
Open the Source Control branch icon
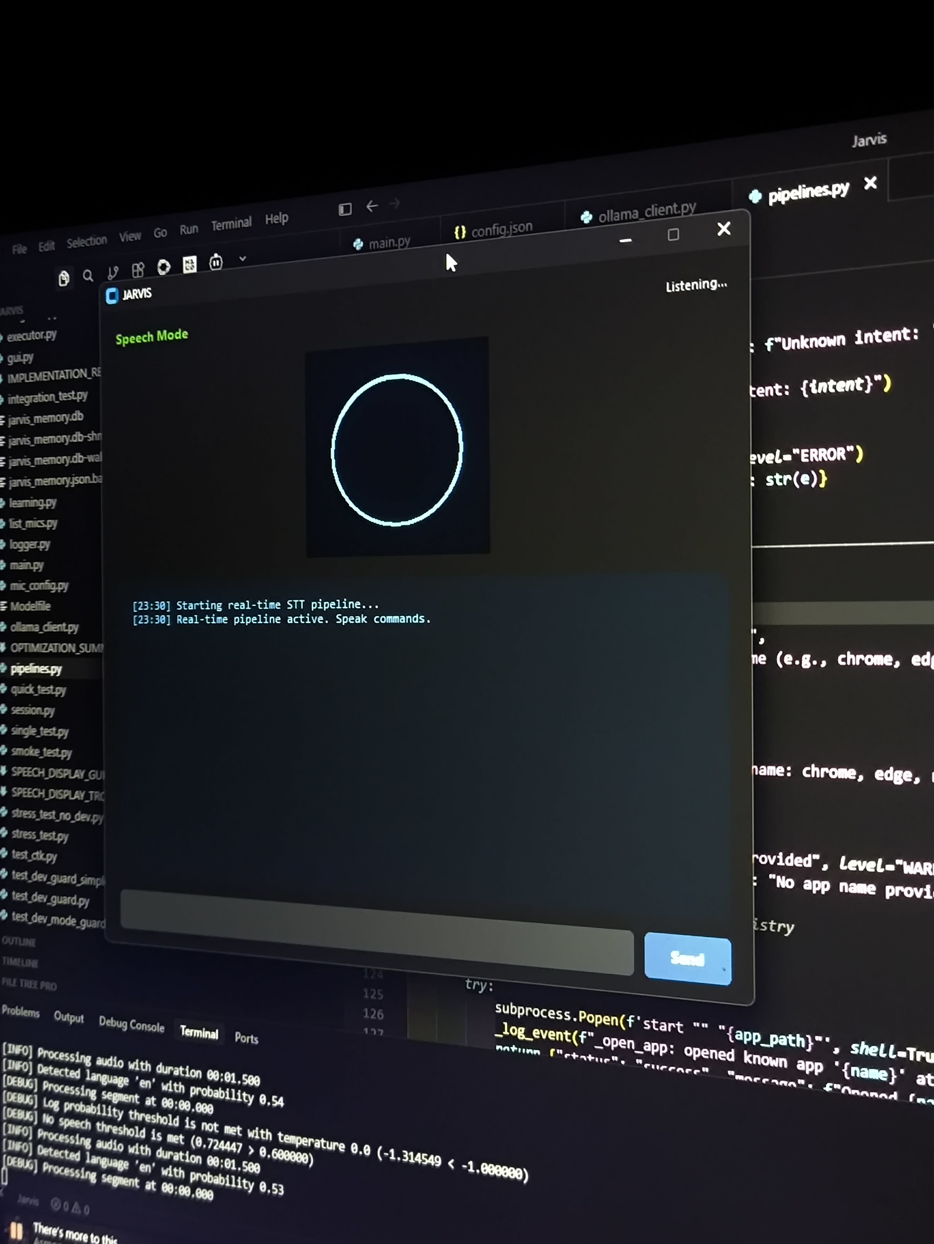click(113, 273)
